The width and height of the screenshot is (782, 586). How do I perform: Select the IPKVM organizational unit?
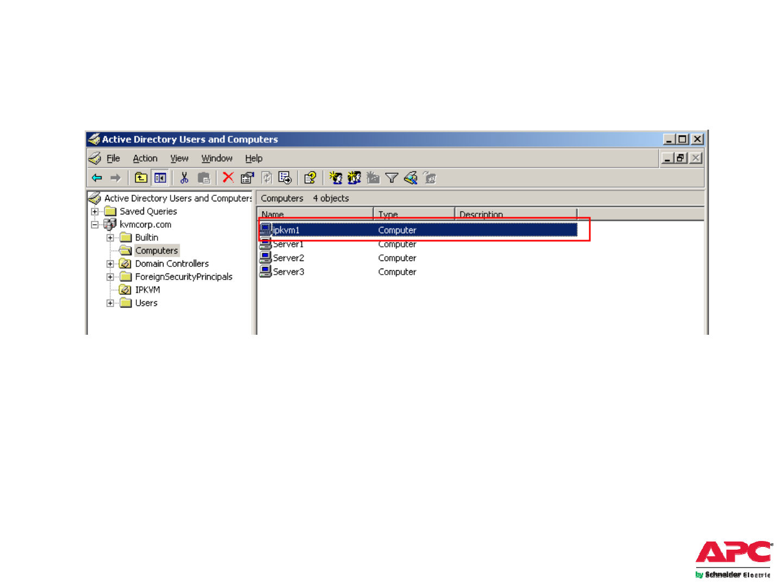tap(147, 290)
